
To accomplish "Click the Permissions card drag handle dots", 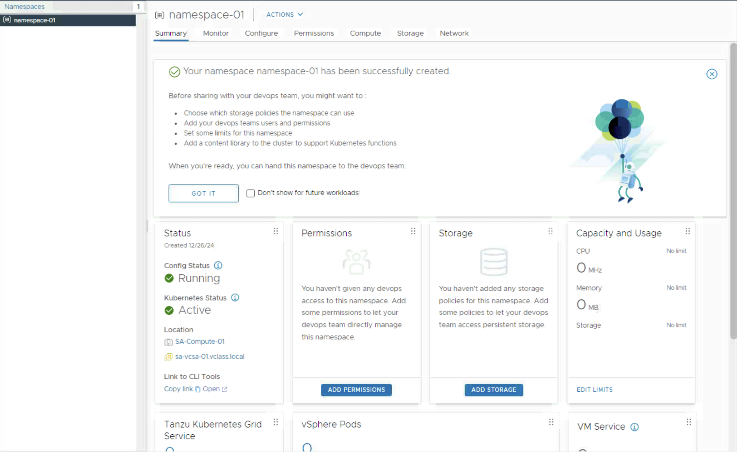I will (x=413, y=231).
